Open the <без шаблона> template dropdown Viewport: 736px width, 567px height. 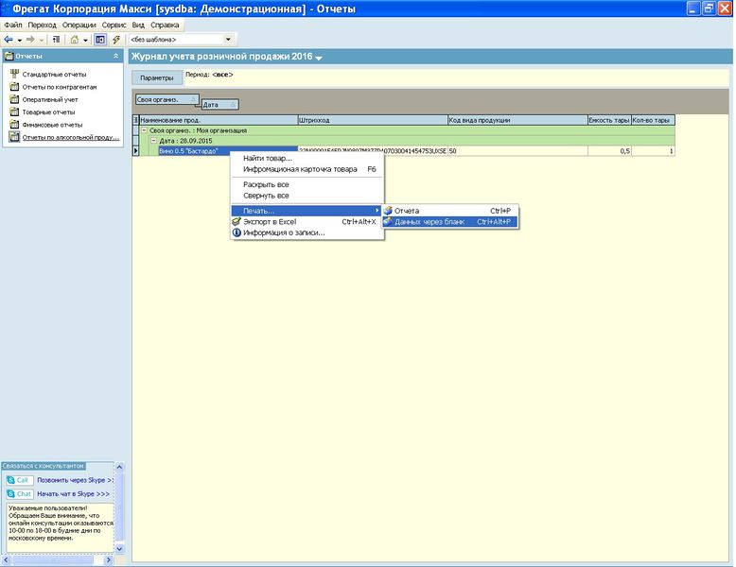click(228, 40)
